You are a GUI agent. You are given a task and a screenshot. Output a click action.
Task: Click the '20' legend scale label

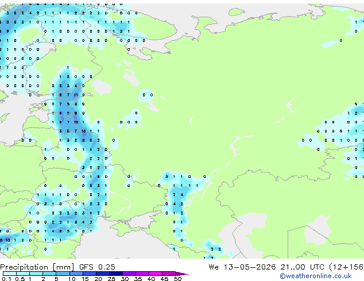(98, 279)
